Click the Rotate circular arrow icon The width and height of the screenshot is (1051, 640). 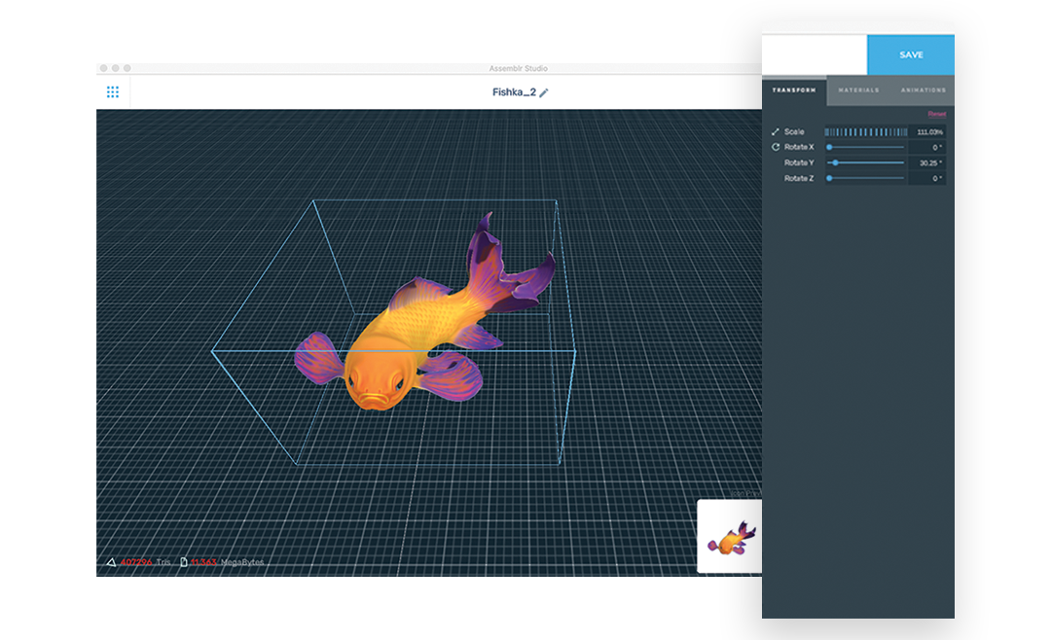776,148
